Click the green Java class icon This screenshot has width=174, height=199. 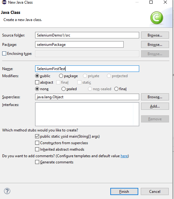[x=157, y=18]
